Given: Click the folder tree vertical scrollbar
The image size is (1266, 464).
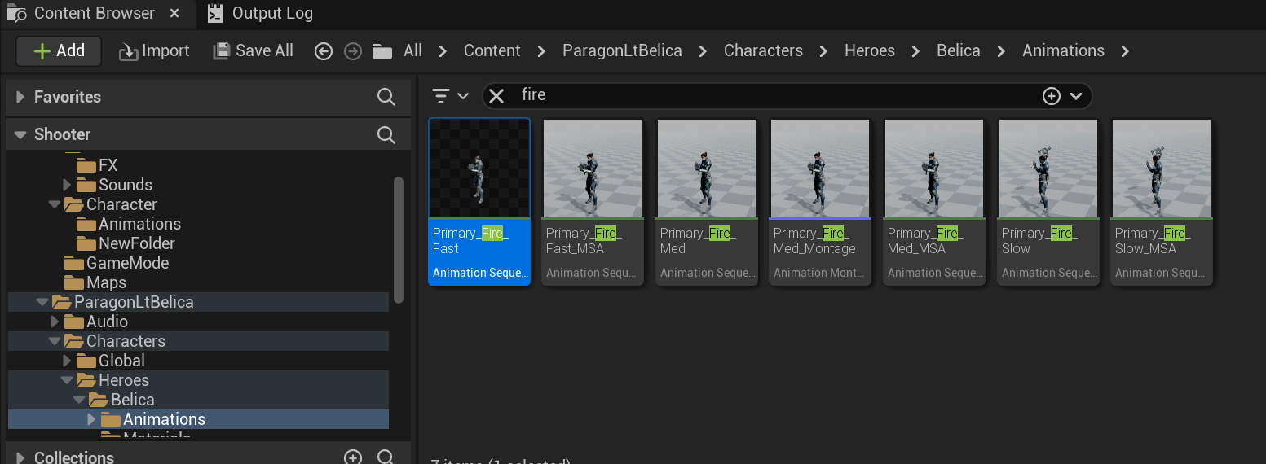Looking at the screenshot, I should pyautogui.click(x=399, y=239).
